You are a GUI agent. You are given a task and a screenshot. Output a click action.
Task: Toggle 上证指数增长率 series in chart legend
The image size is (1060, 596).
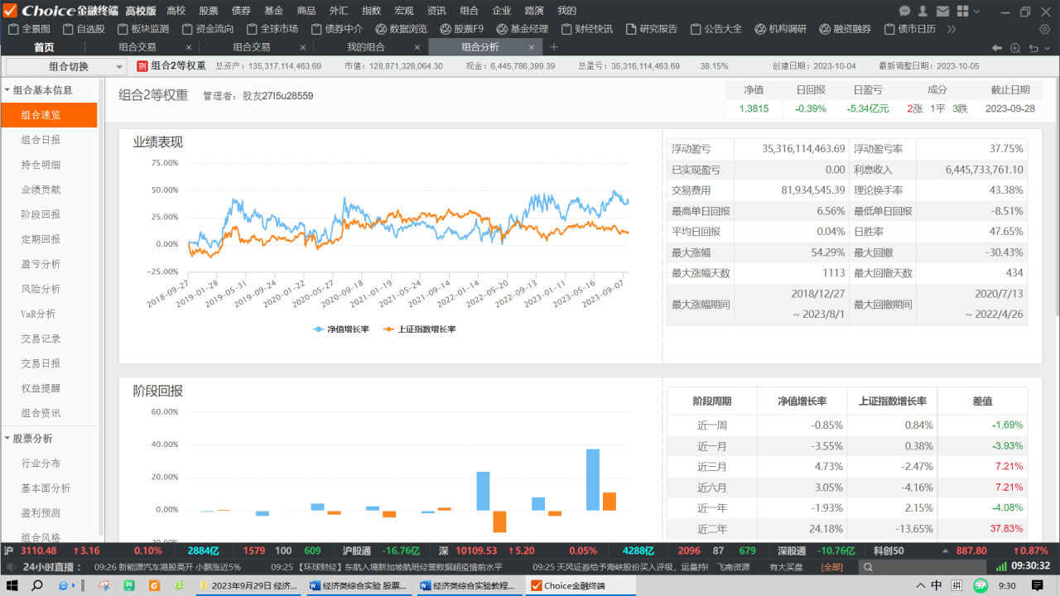click(419, 329)
